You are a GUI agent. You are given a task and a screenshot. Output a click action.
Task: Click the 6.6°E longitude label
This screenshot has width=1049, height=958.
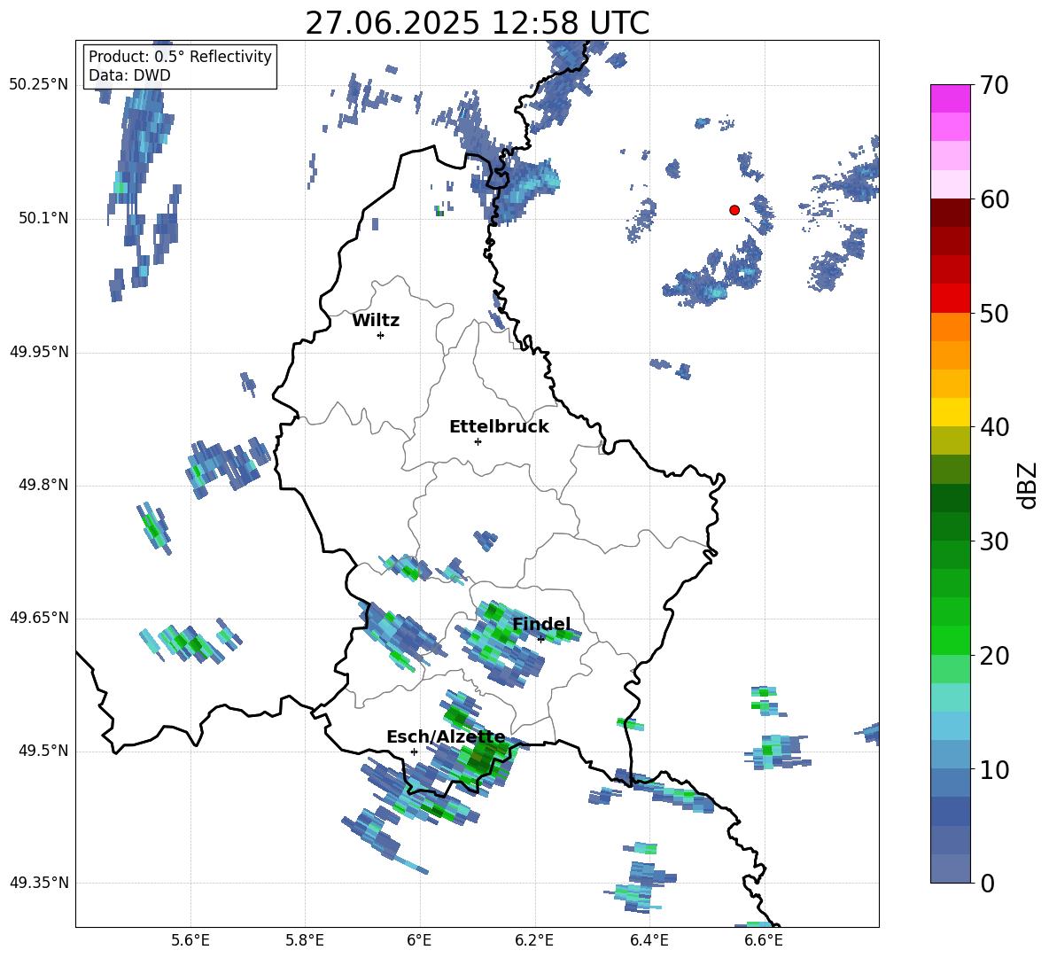point(764,940)
